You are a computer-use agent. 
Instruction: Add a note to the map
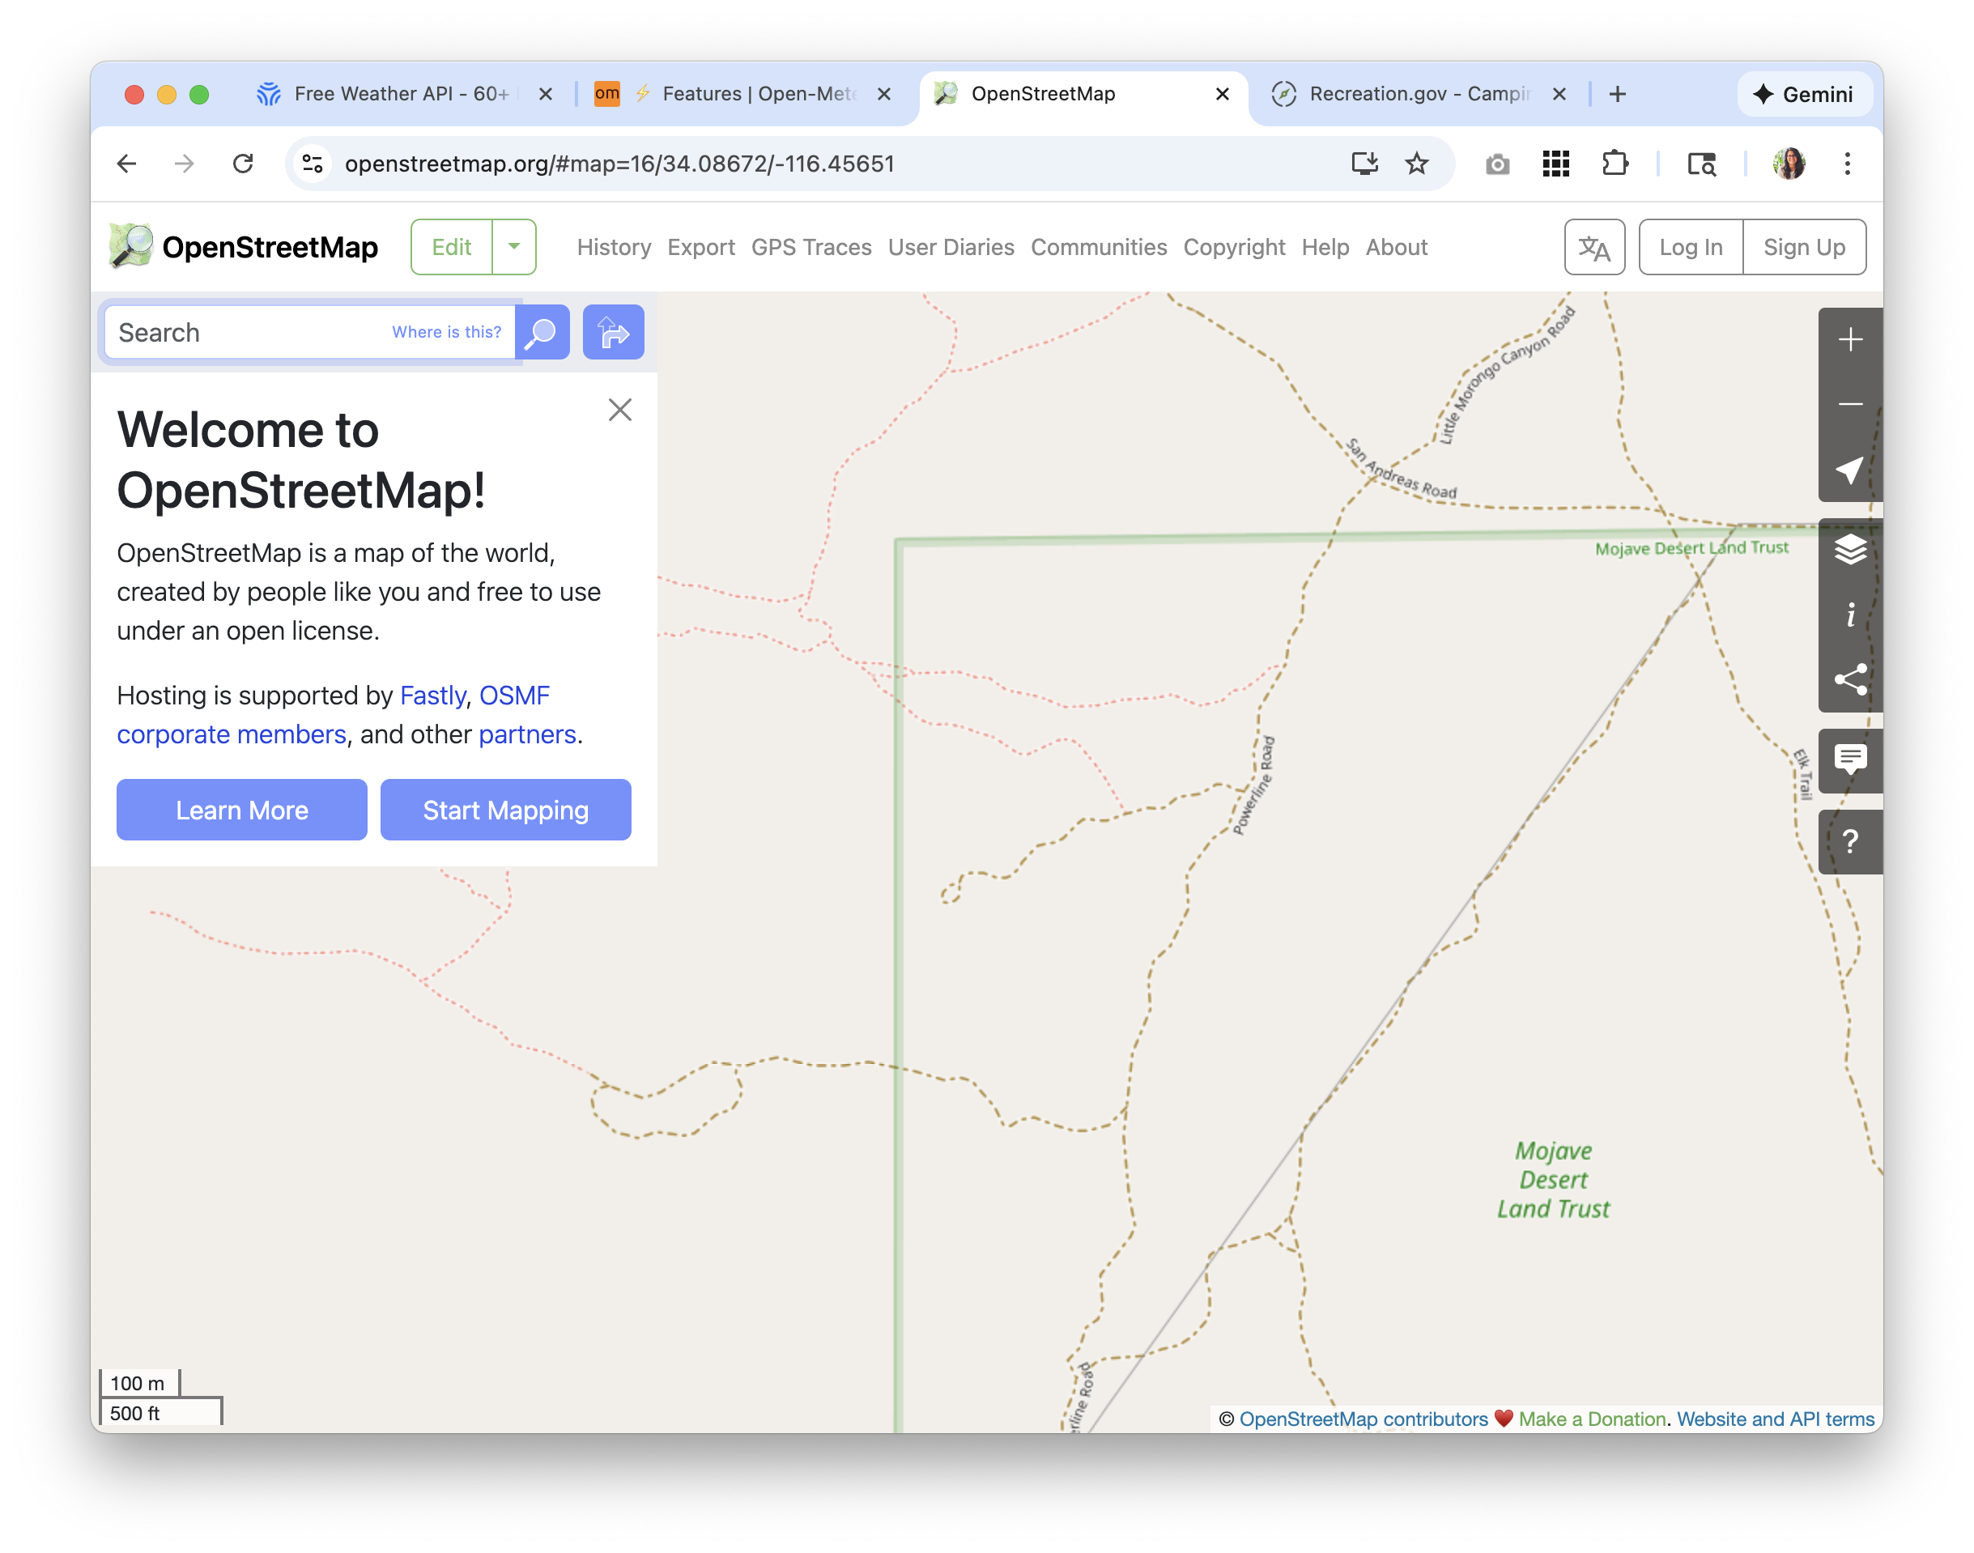click(1849, 759)
